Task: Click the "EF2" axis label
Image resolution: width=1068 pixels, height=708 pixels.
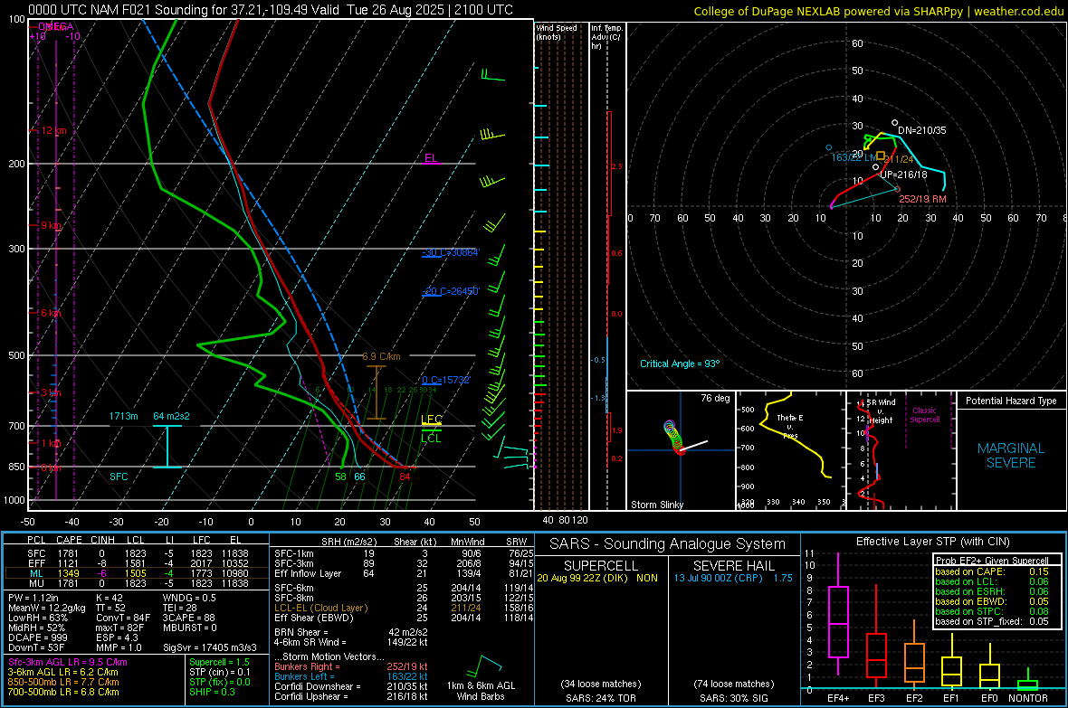Action: point(914,698)
